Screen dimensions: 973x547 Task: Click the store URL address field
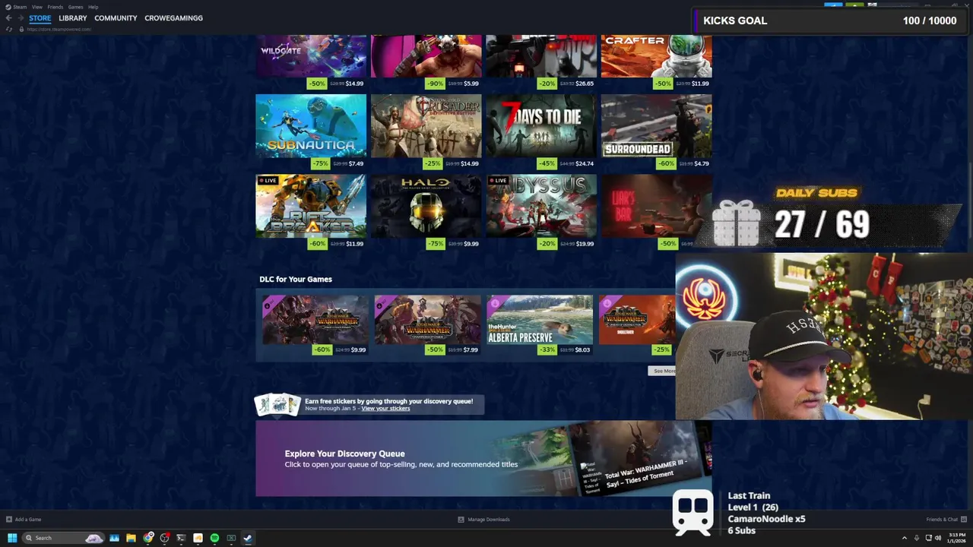coord(59,29)
